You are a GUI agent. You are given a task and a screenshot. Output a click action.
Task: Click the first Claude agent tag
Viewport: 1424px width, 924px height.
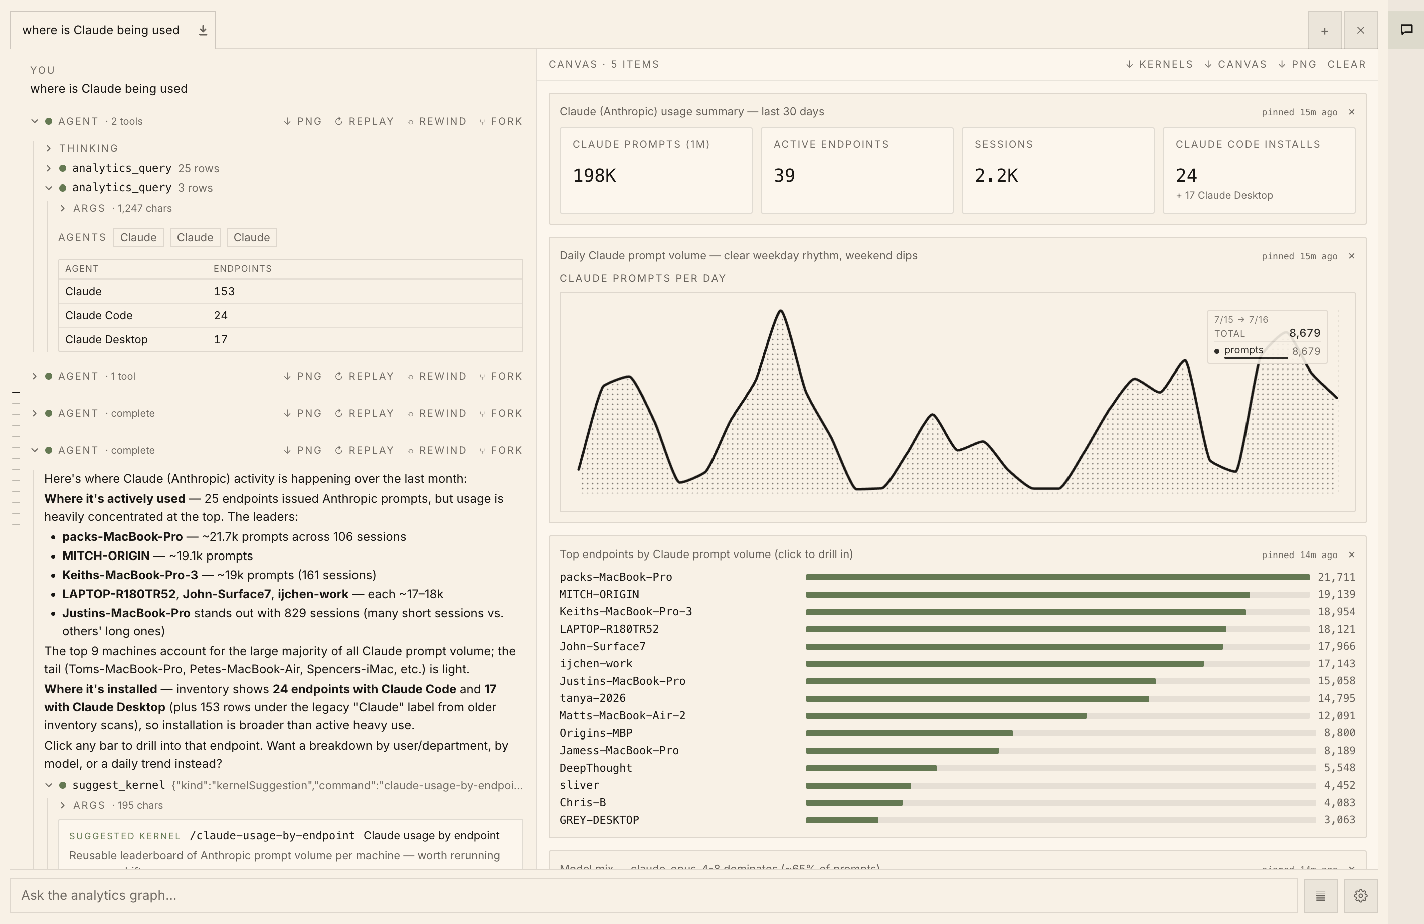[138, 237]
